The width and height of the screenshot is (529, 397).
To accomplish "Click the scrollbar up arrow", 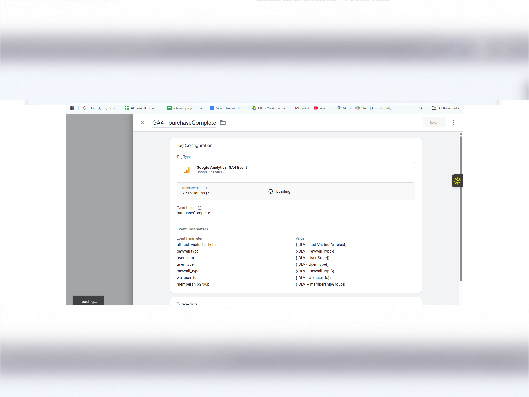I will point(461,134).
